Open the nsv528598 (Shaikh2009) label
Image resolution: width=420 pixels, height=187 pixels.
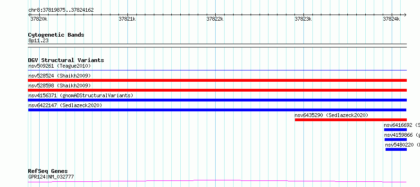pyautogui.click(x=59, y=86)
